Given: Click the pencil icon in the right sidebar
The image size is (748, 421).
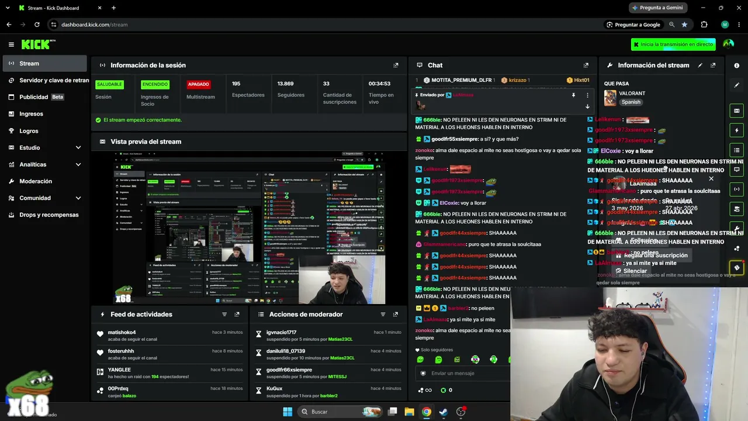Looking at the screenshot, I should point(736,85).
